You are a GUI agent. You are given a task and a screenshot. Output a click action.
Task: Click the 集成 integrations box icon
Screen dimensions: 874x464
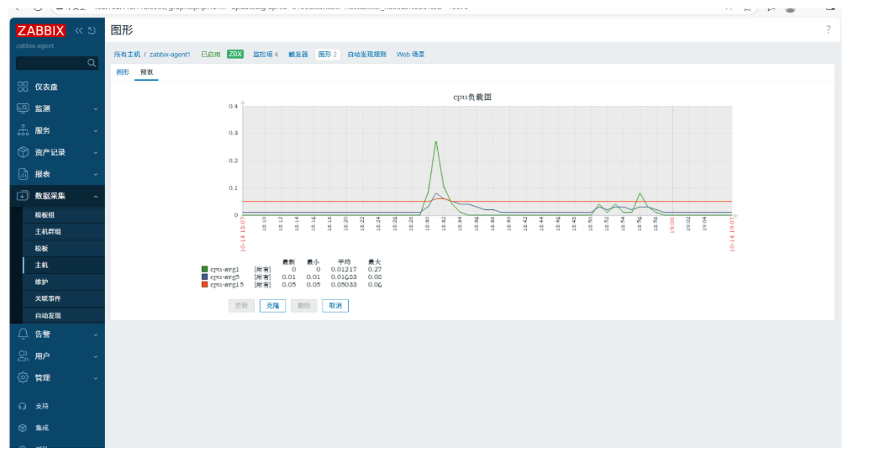pyautogui.click(x=23, y=428)
